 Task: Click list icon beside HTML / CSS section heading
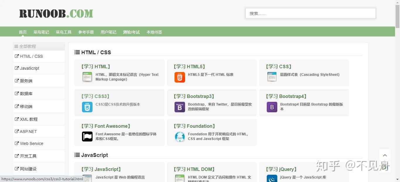click(77, 52)
